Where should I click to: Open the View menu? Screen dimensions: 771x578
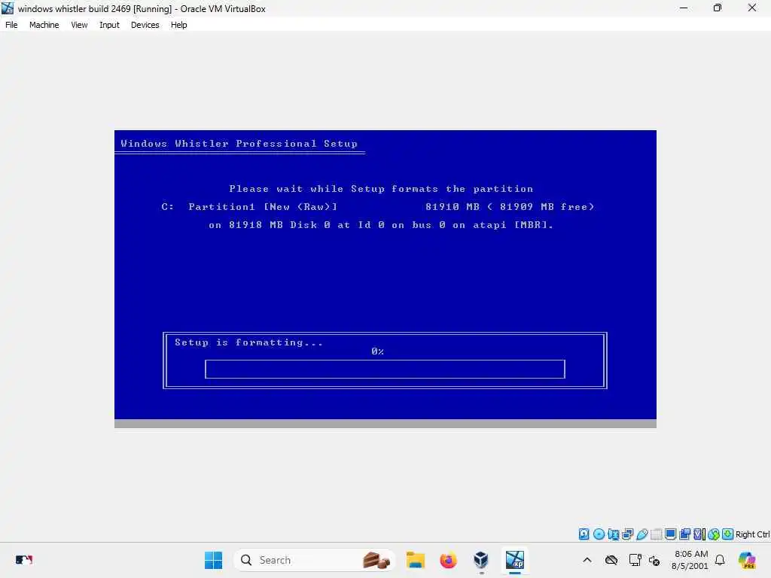[x=79, y=25]
